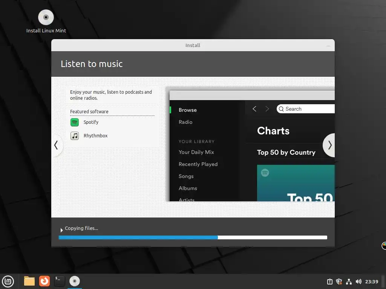386x289 pixels.
Task: Click the Browse item in the Spotify preview
Action: click(x=188, y=110)
